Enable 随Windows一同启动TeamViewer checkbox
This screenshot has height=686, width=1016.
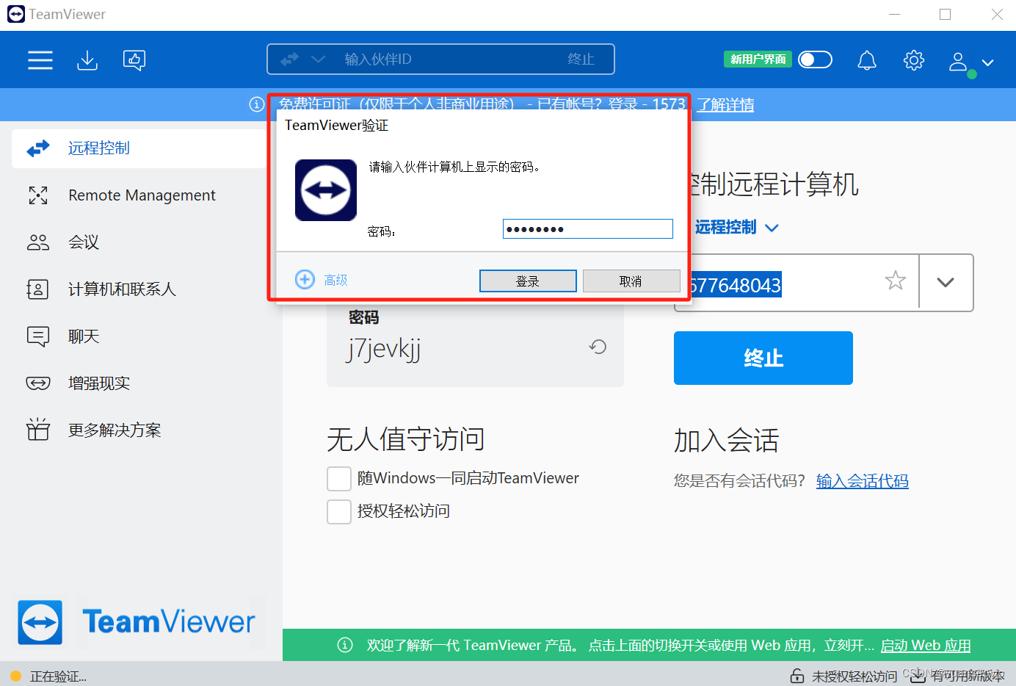(339, 479)
